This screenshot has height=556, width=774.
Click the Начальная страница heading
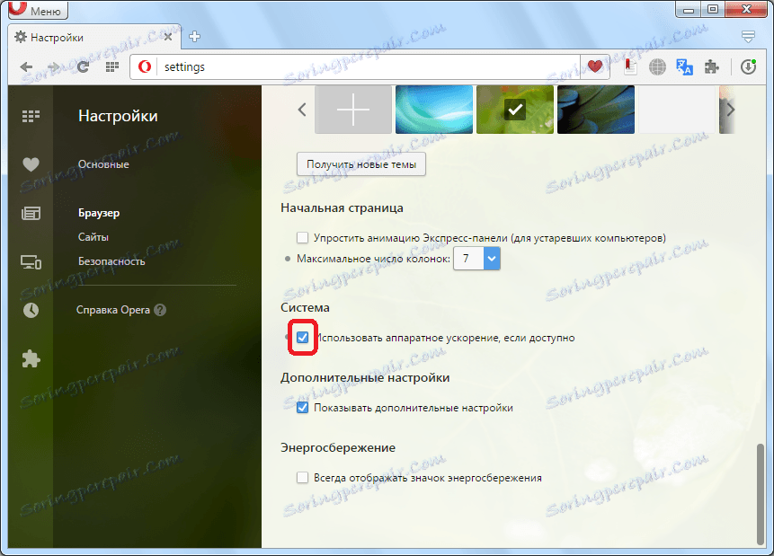343,207
